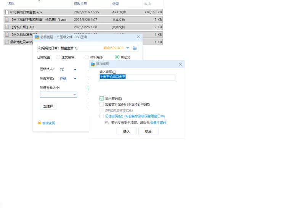Click the icon of the 【来了就能下载和观看】.txt file

click(x=7, y=19)
